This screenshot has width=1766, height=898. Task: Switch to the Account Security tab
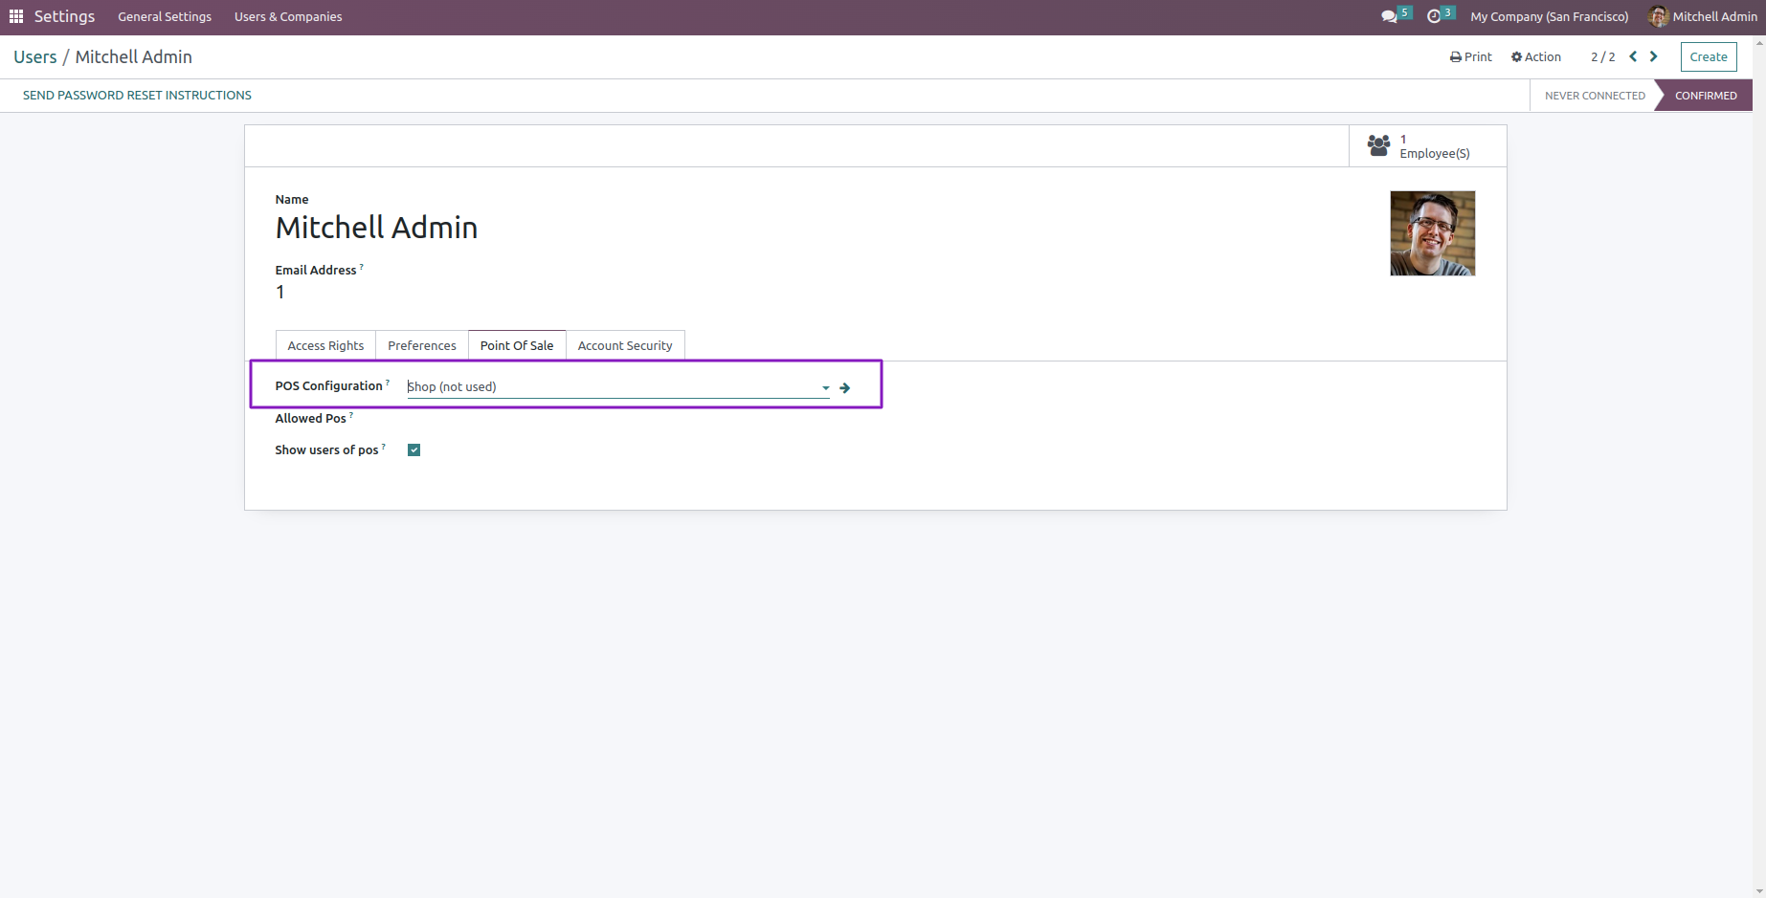click(624, 345)
